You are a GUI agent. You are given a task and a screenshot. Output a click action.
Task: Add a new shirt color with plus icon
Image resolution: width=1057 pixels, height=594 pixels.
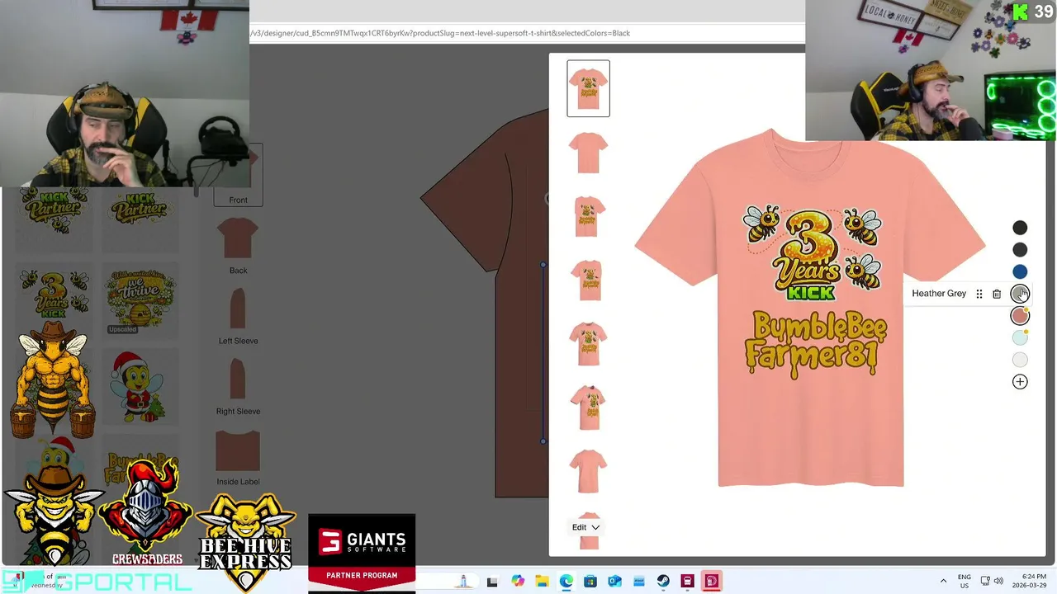[1020, 382]
